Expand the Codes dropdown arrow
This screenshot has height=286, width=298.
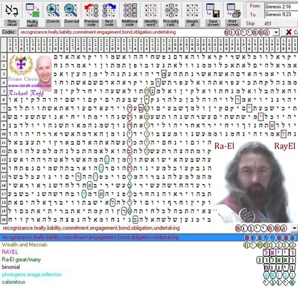(x=276, y=32)
